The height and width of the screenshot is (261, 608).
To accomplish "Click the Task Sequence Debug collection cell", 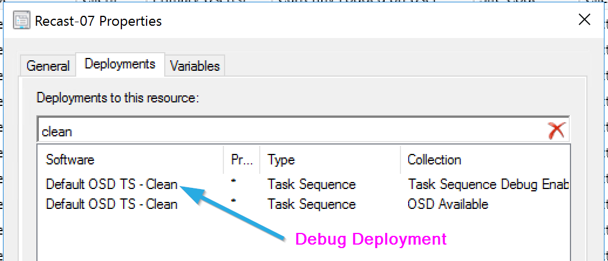I will [x=489, y=184].
